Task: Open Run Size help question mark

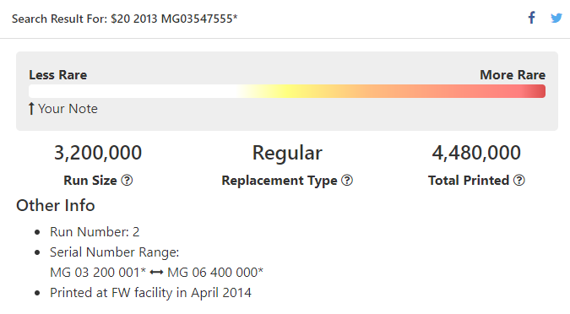Action: (127, 181)
